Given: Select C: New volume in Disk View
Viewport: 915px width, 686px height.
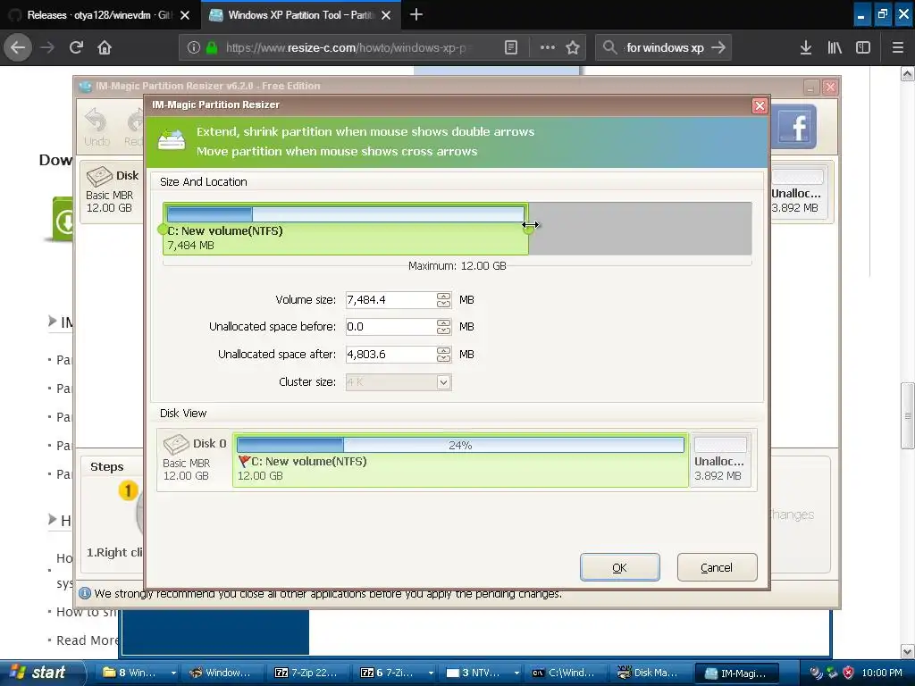Looking at the screenshot, I should (460, 460).
